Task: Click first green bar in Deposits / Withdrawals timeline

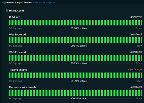Action: pyautogui.click(x=9, y=93)
